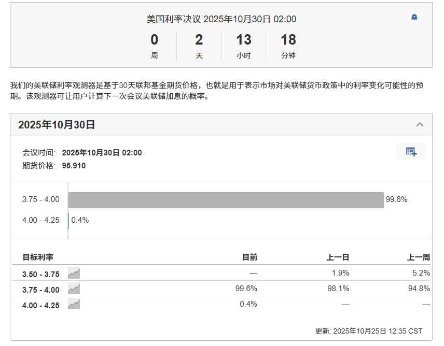The width and height of the screenshot is (444, 346).
Task: Click the 美国利率决议 countdown title
Action: click(x=221, y=19)
